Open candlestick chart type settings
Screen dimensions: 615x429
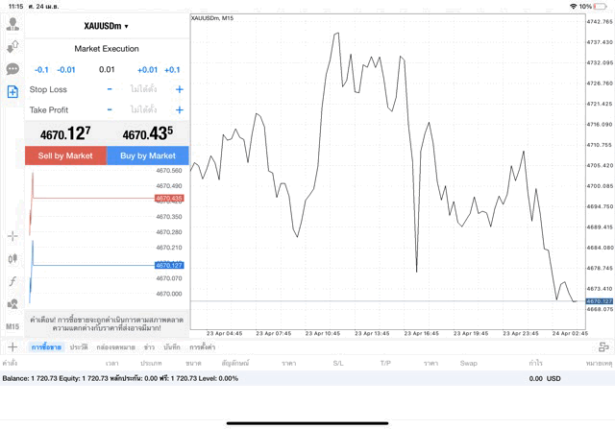point(12,258)
